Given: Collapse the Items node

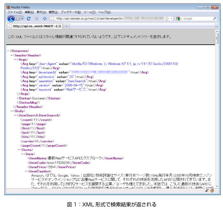Looking at the screenshot, I should 19,150.
